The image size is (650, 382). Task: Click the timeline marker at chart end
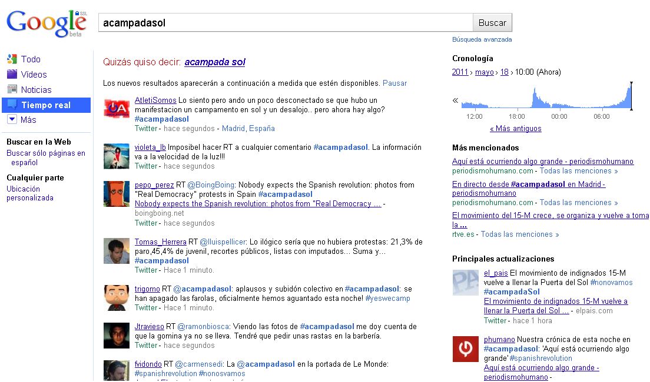(631, 96)
